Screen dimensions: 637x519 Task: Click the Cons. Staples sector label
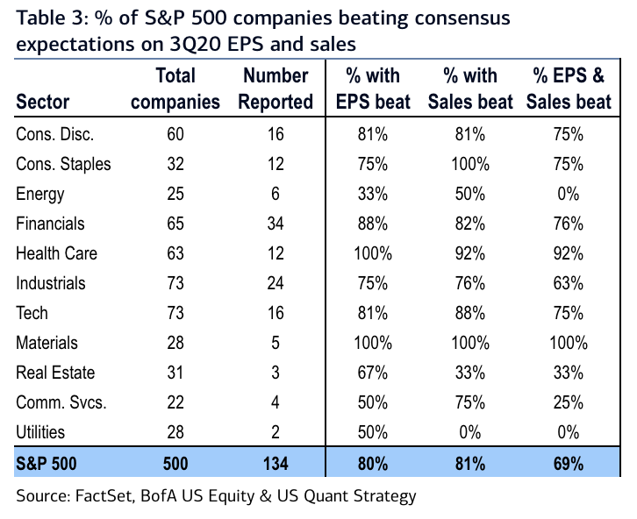pos(64,164)
